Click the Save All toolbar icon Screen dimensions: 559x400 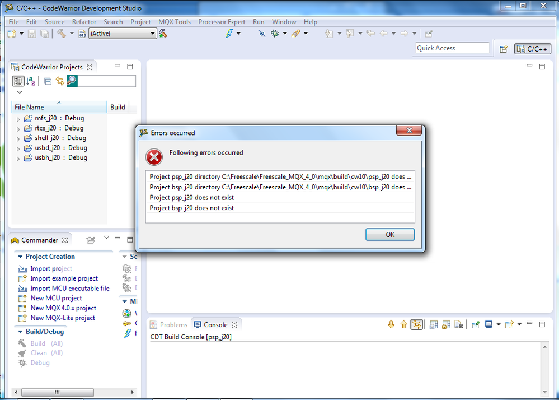(x=45, y=34)
